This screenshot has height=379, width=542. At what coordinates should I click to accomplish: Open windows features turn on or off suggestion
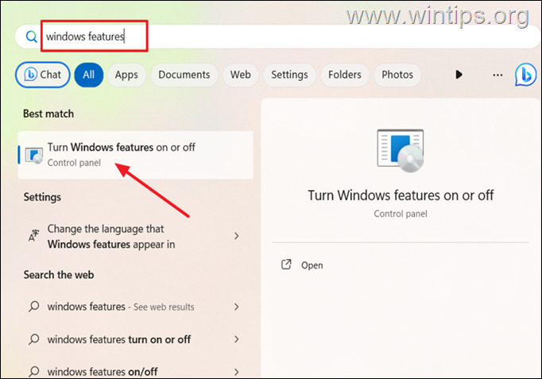click(135, 339)
